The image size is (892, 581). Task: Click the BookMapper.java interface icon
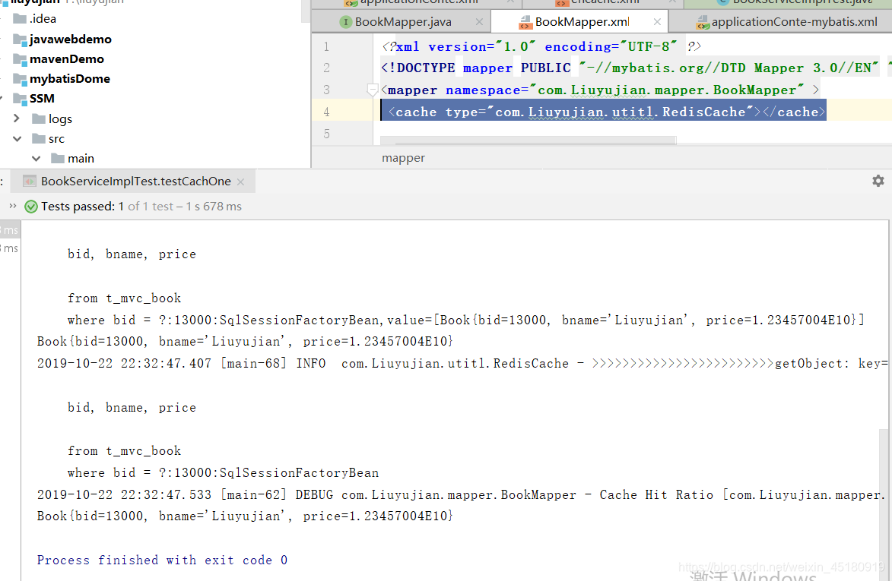coord(345,22)
